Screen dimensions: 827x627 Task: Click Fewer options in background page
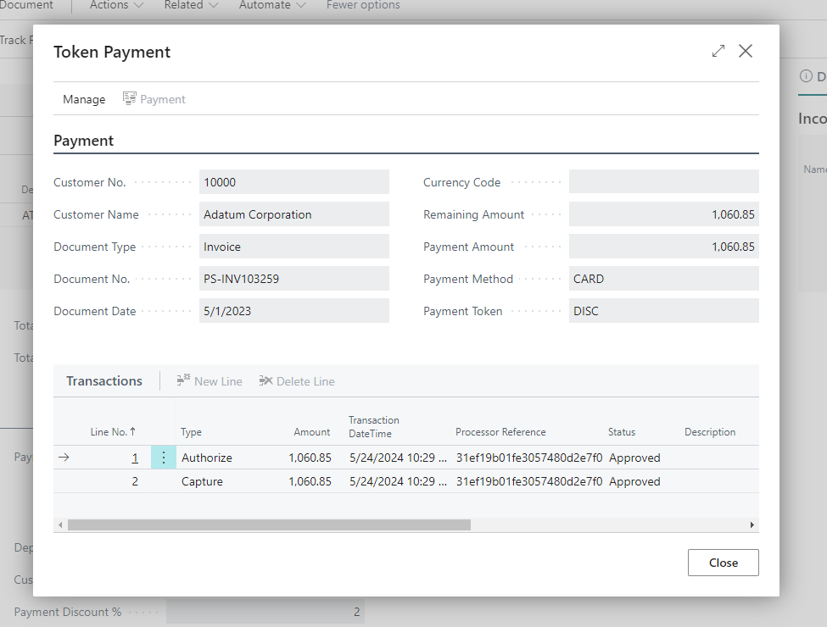(x=363, y=5)
